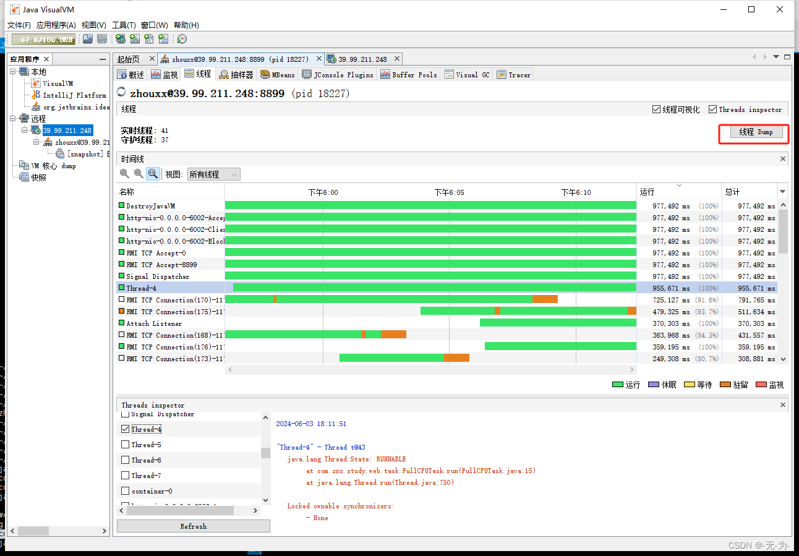Image resolution: width=799 pixels, height=556 pixels.
Task: Click the Refresh button
Action: 194,526
